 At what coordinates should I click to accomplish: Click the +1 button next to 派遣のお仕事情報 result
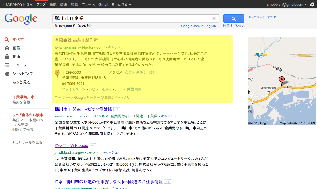tap(168, 182)
